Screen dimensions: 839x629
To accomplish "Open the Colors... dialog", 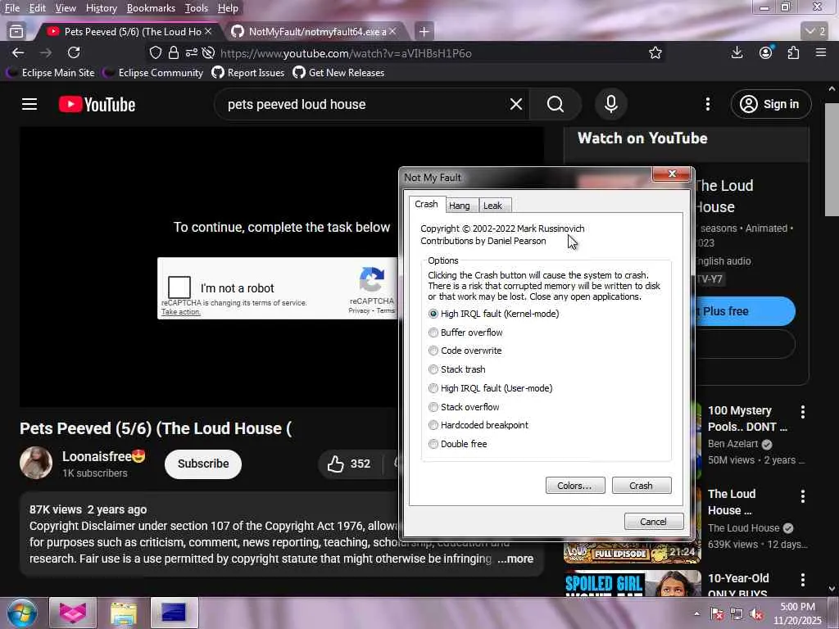I will [574, 485].
